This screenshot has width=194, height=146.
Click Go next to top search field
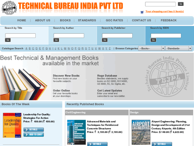click(181, 4)
